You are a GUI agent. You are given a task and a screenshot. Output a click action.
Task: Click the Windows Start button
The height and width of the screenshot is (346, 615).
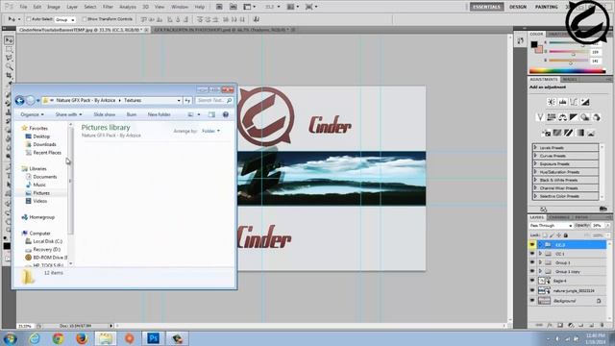[10, 338]
